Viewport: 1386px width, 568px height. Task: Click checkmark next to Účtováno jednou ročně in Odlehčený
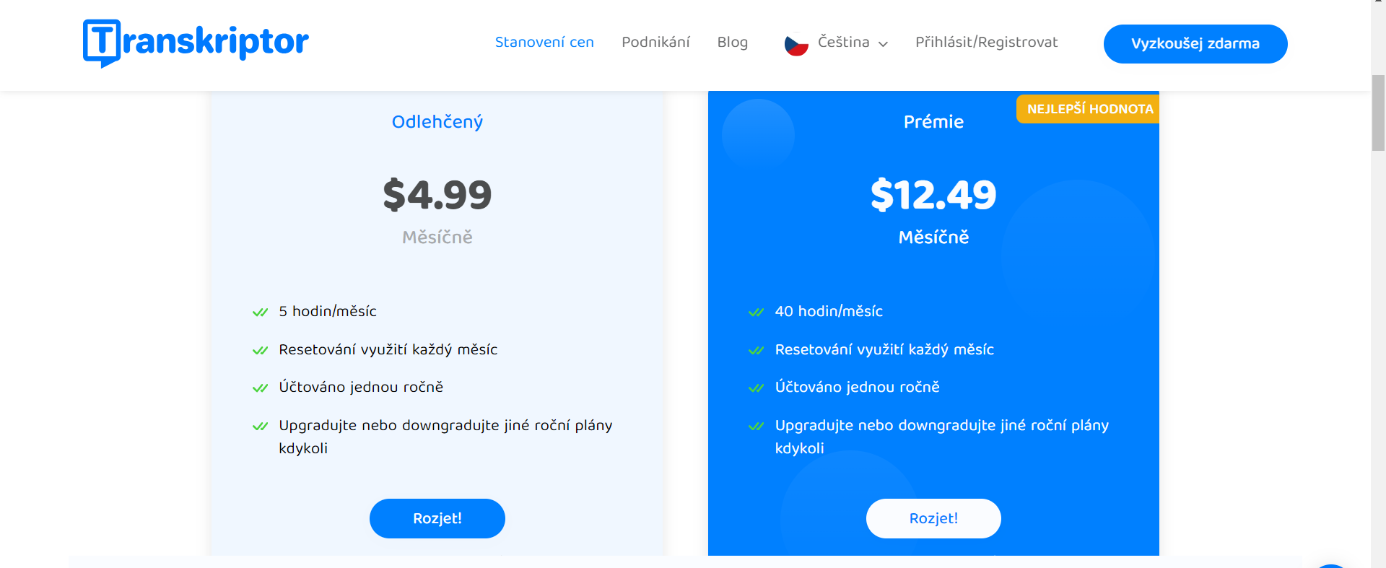coord(260,388)
